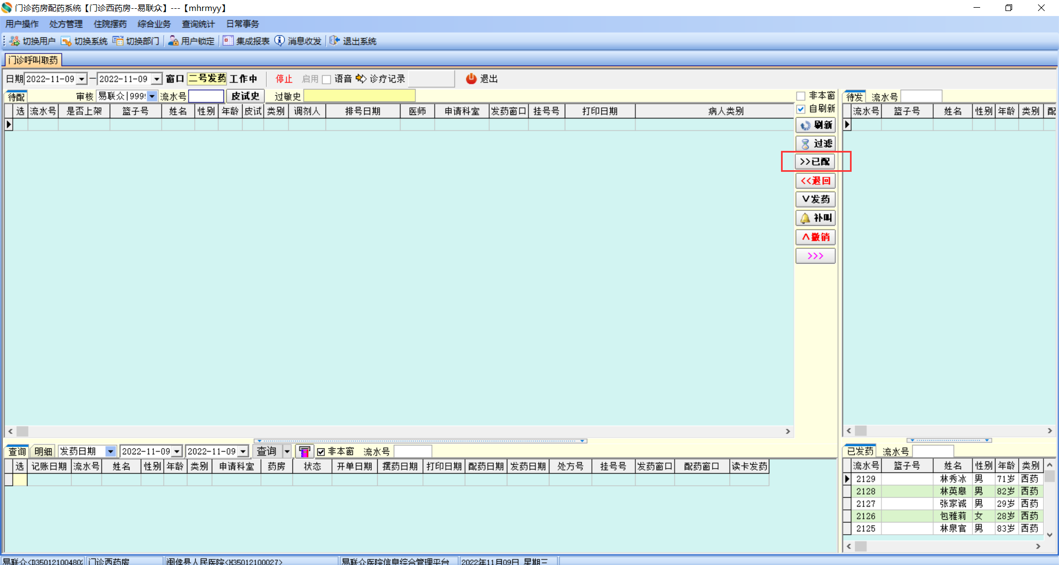Click the 已发药 list scroll-down arrow
The image size is (1059, 565).
1050,534
